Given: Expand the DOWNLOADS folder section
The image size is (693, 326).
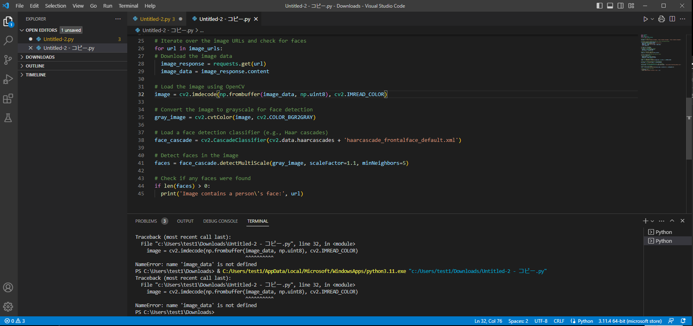Looking at the screenshot, I should tap(40, 57).
